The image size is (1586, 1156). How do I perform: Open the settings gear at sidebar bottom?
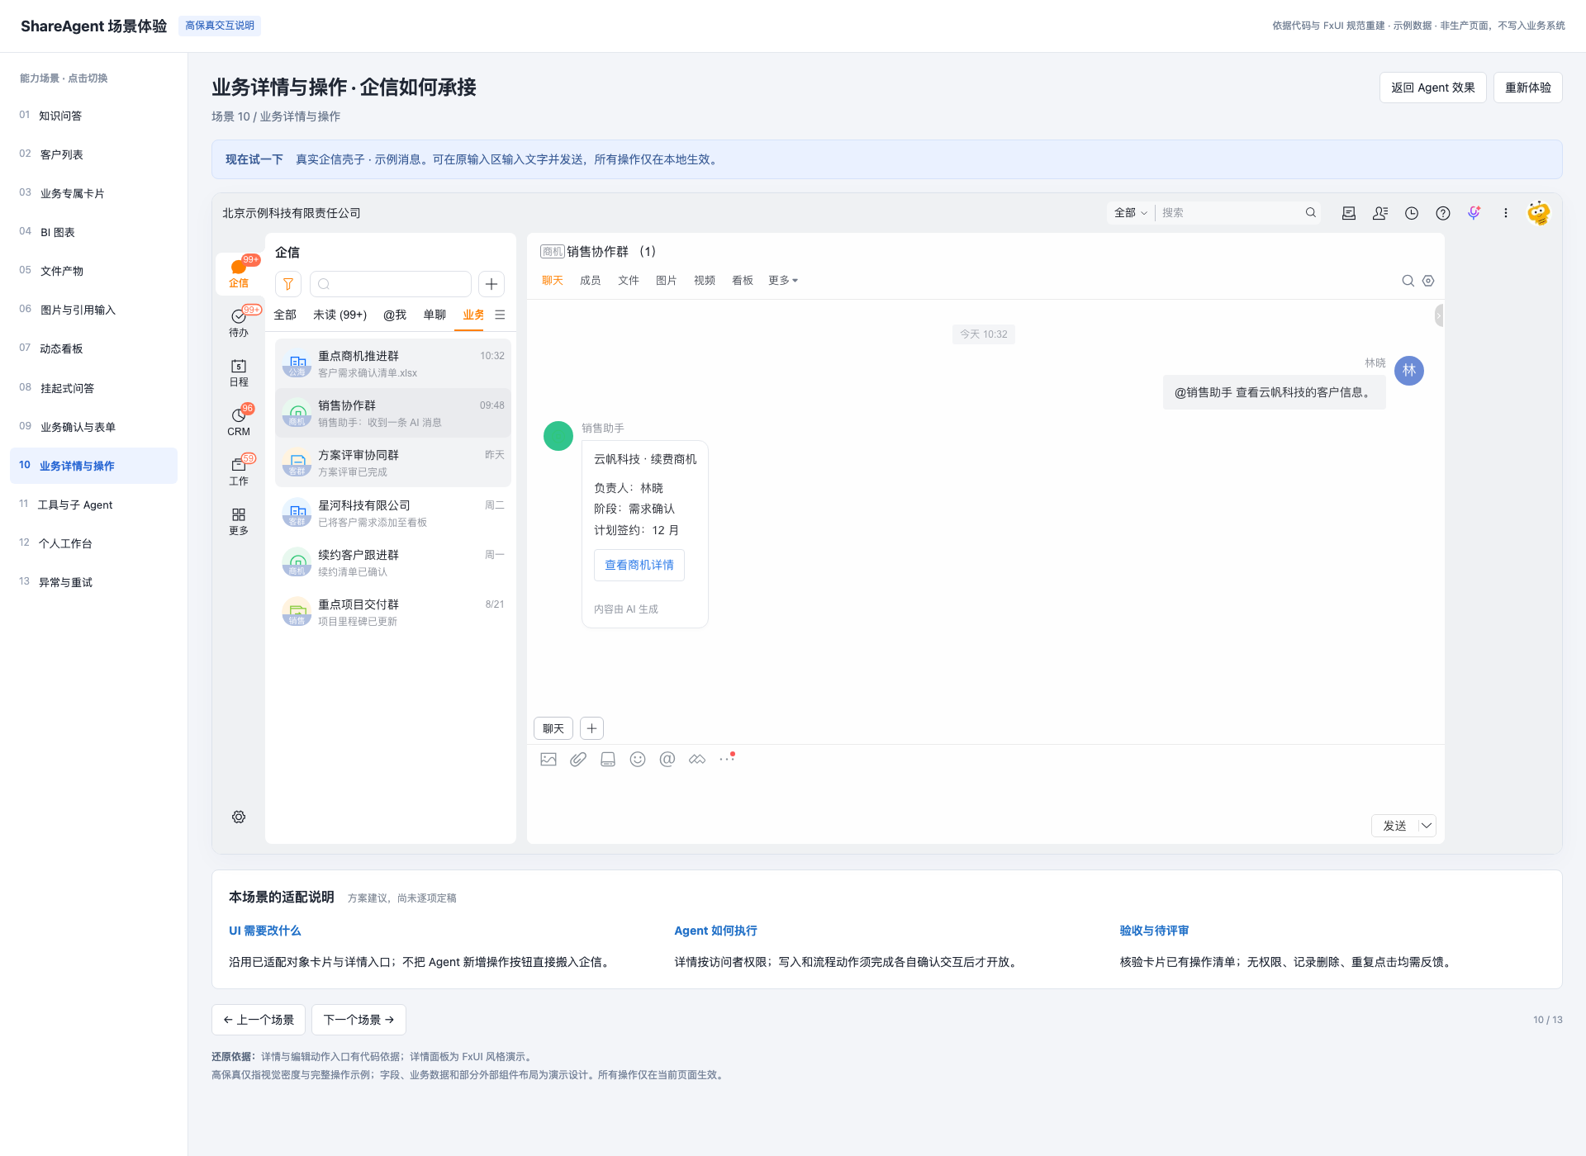pos(239,817)
